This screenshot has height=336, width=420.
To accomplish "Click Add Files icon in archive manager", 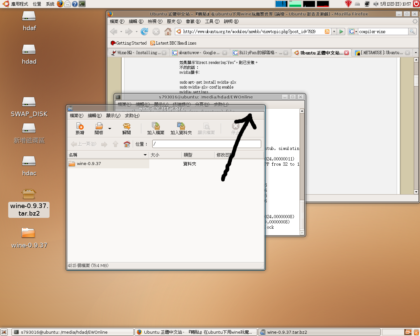I will tap(156, 128).
